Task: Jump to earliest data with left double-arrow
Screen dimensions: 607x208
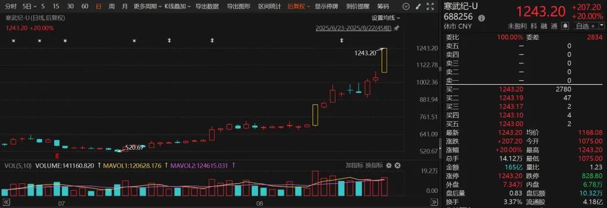Action: pyautogui.click(x=6, y=202)
